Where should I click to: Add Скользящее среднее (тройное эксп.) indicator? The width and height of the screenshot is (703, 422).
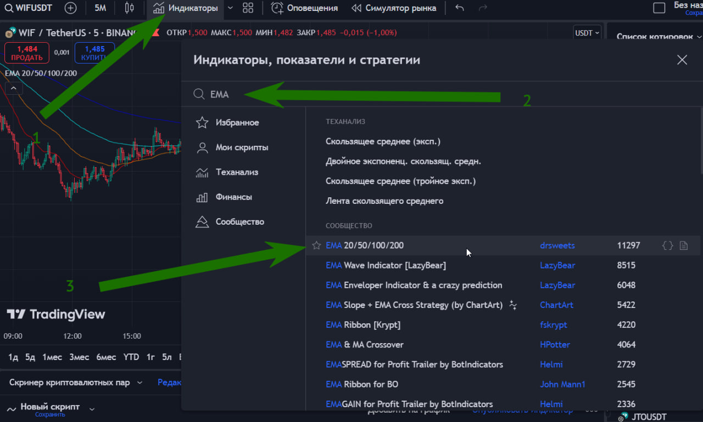point(400,181)
